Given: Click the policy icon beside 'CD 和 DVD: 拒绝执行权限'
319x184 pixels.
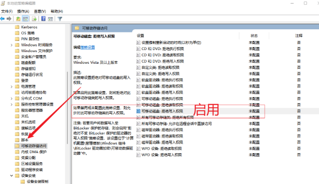Looking at the screenshot, I should (138, 49).
